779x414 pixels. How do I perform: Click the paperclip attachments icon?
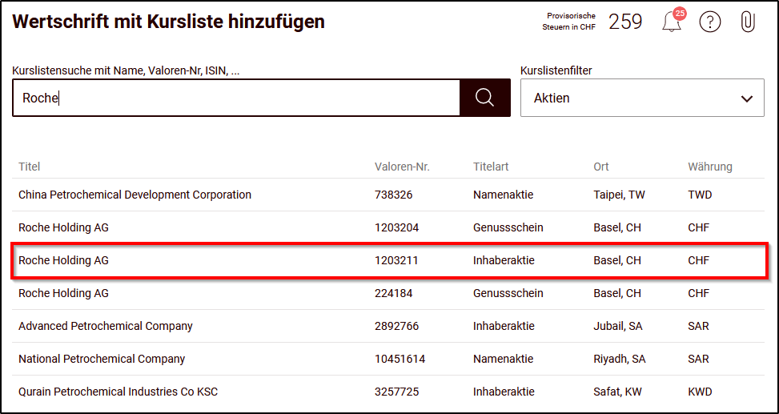tap(747, 22)
